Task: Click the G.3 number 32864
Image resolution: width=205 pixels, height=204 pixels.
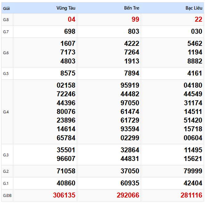Action: click(130, 150)
